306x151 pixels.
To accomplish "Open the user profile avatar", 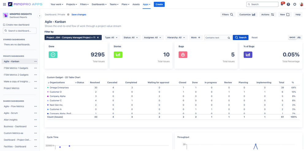I will (301, 4).
